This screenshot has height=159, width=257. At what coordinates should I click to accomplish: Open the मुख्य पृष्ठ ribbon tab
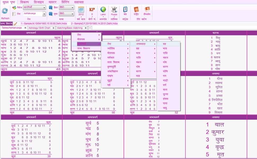[9, 2]
